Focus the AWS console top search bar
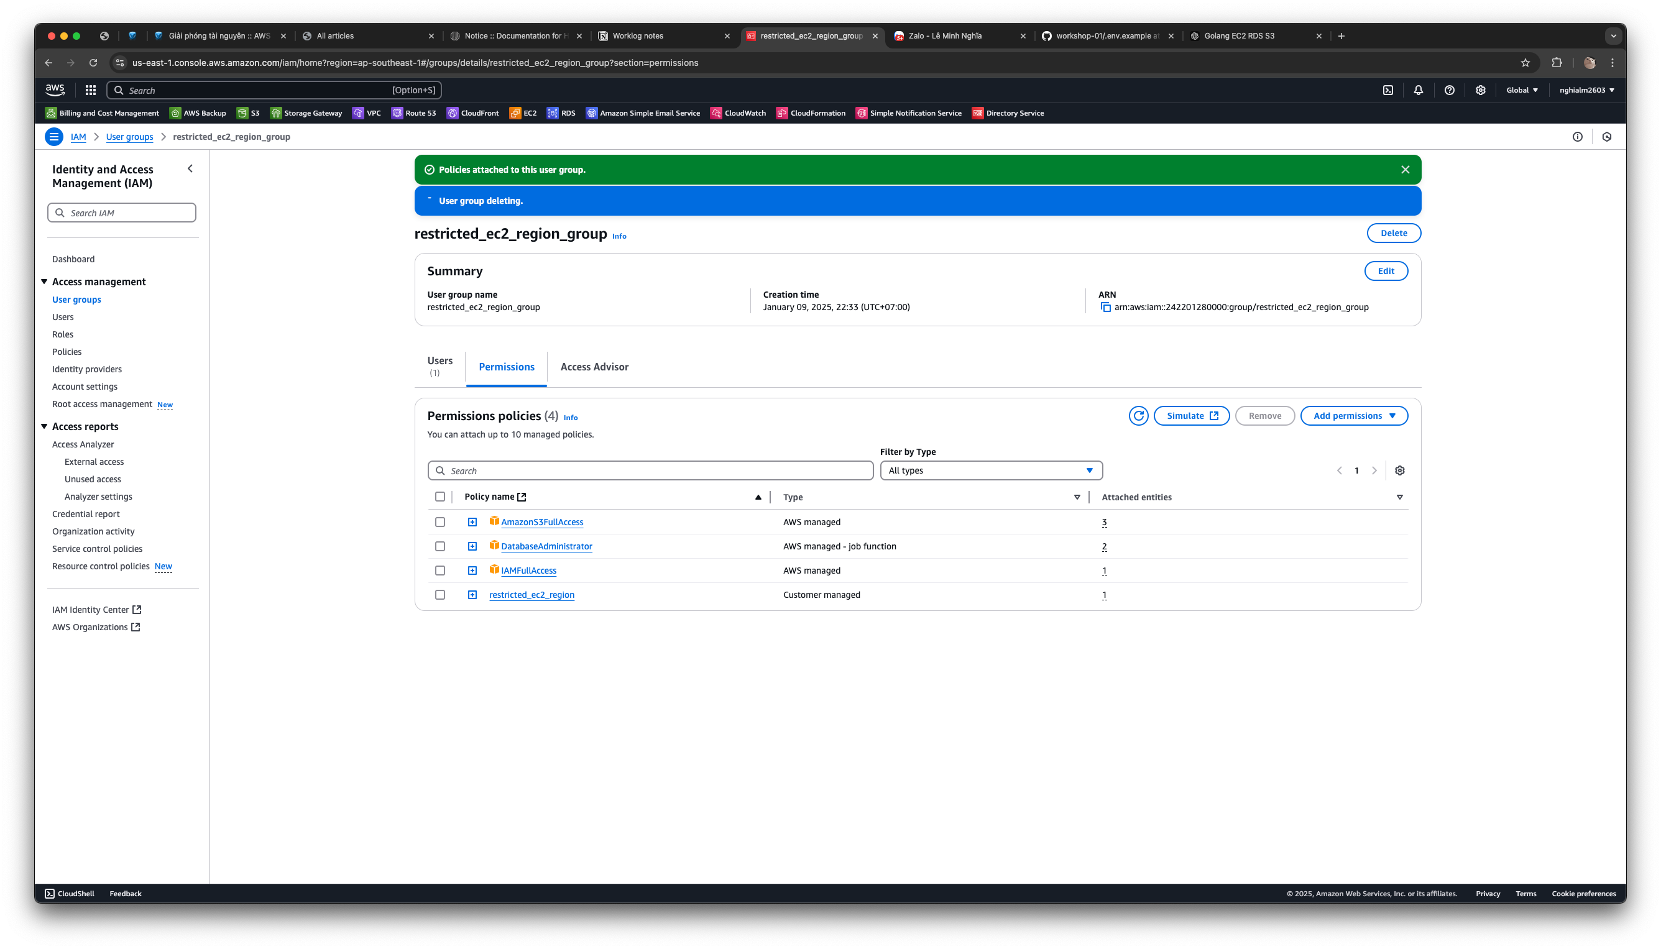 (274, 90)
